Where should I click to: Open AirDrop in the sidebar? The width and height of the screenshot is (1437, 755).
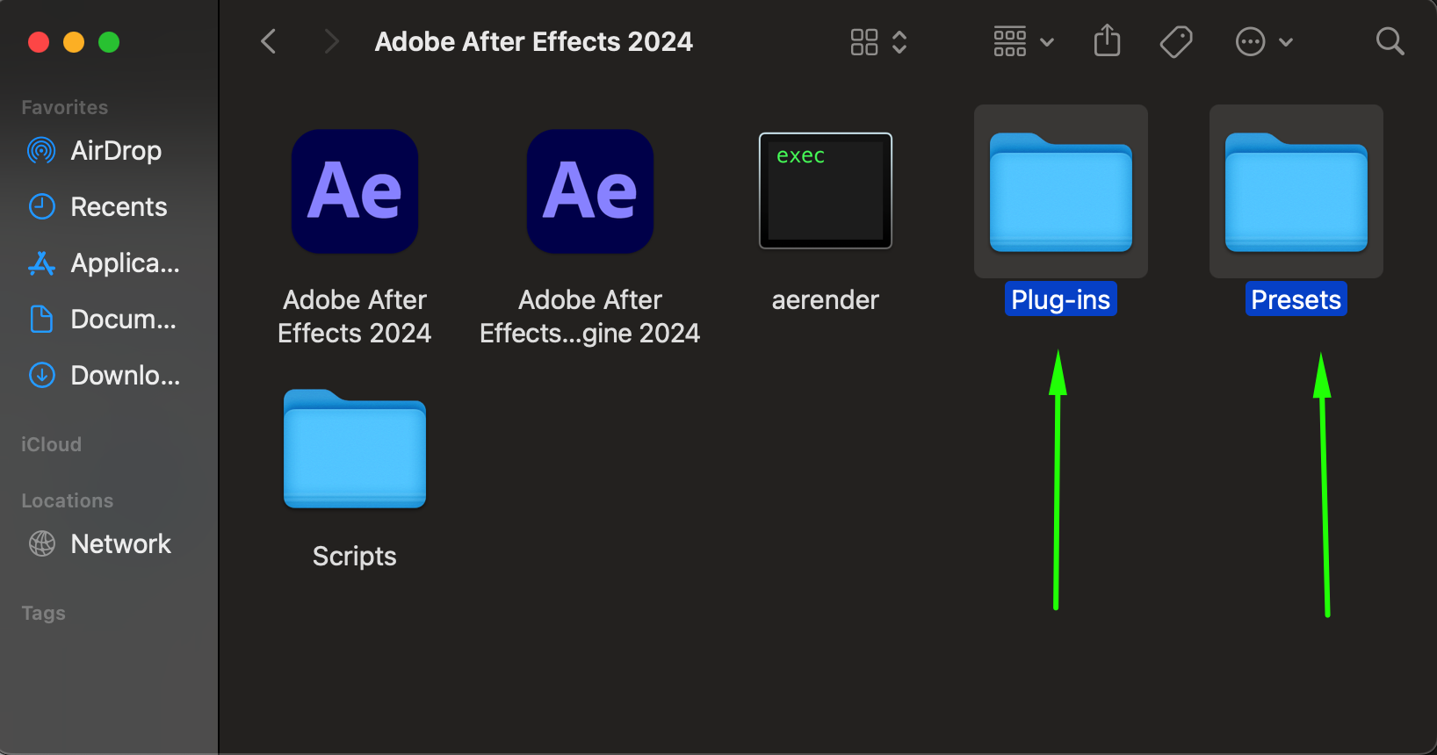click(x=116, y=151)
